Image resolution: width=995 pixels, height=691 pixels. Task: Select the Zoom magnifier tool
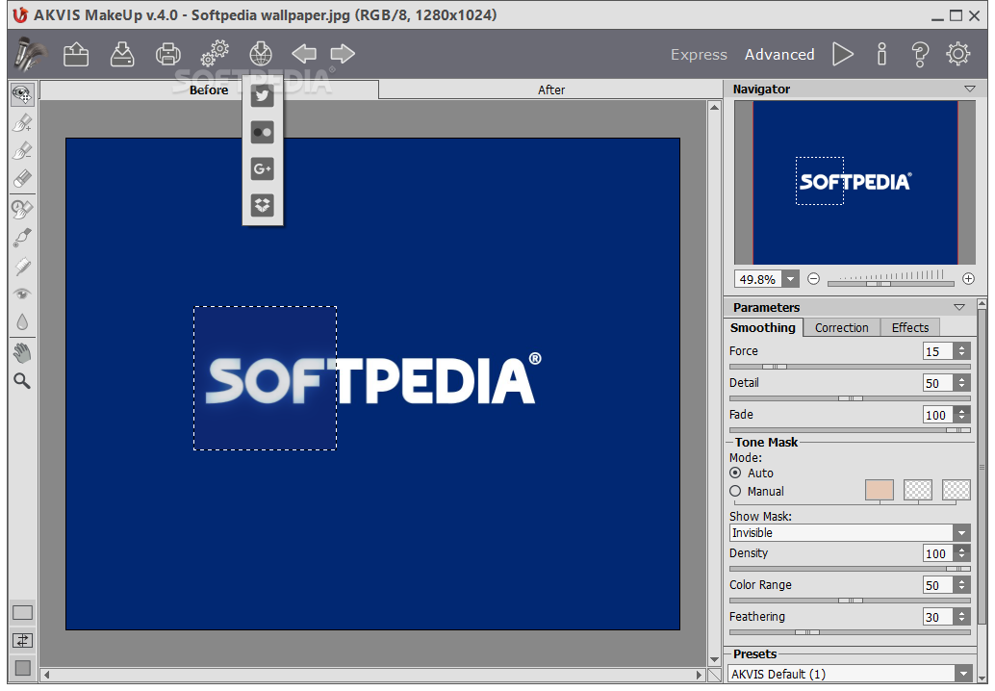[22, 381]
